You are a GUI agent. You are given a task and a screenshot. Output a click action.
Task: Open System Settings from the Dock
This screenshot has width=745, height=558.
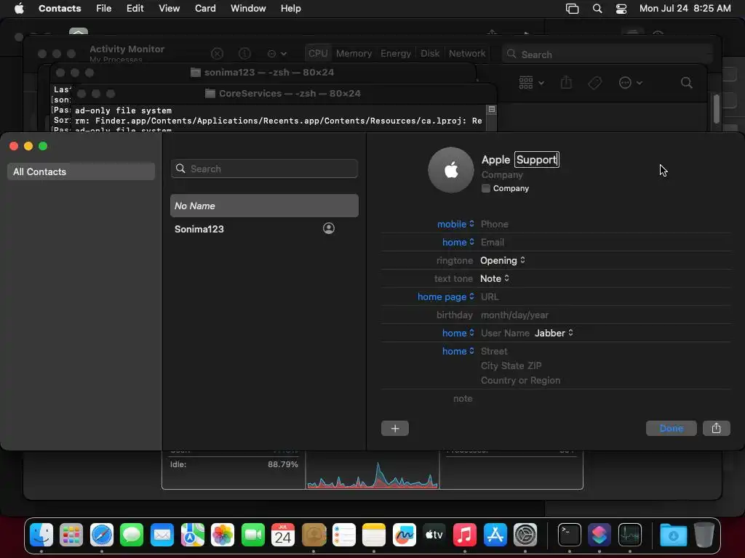tap(525, 535)
